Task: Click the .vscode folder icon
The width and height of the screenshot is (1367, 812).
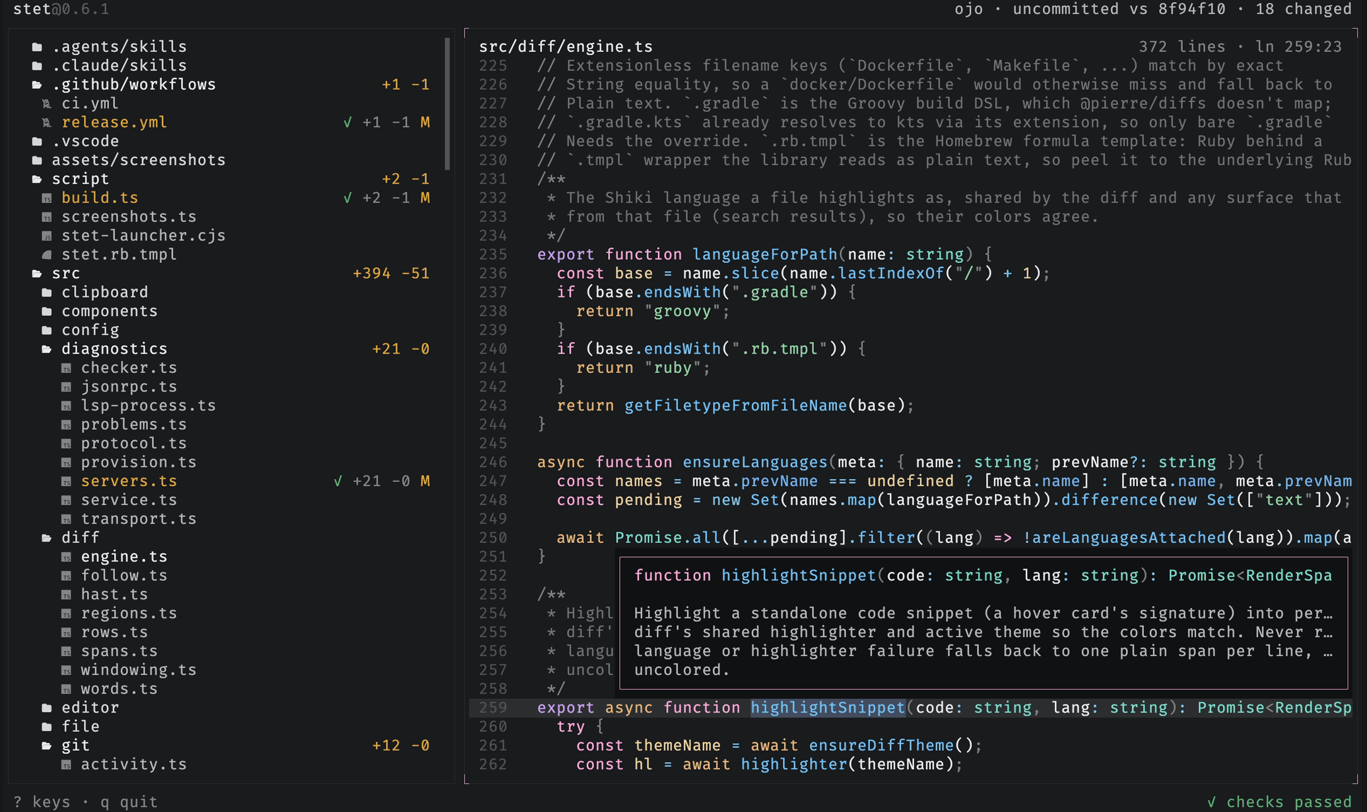Action: point(37,142)
